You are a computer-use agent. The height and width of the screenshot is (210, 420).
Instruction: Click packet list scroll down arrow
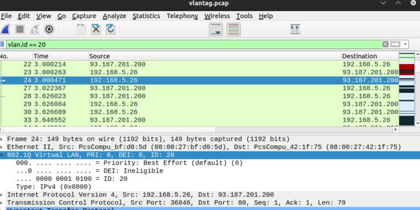point(417,123)
